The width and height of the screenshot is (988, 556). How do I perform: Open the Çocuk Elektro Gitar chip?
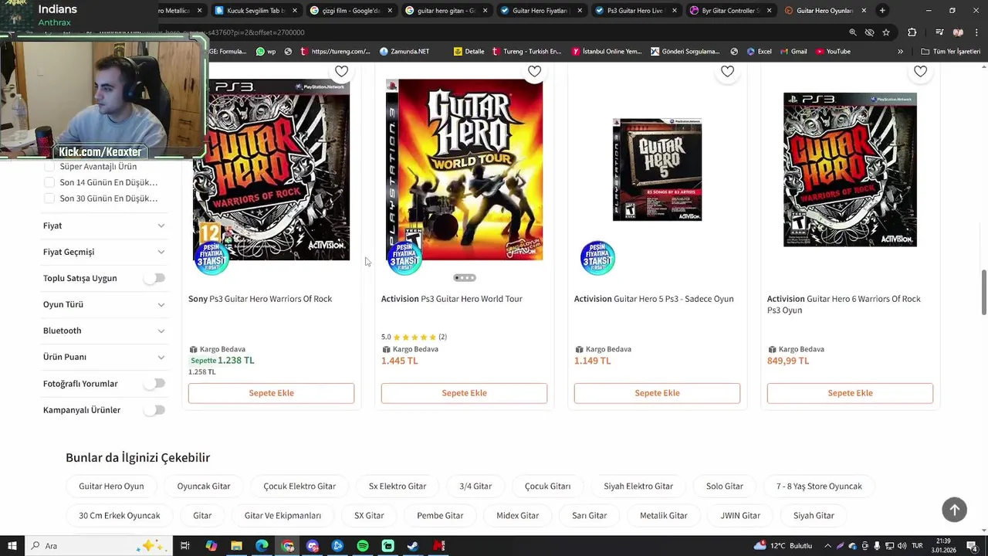pyautogui.click(x=299, y=486)
